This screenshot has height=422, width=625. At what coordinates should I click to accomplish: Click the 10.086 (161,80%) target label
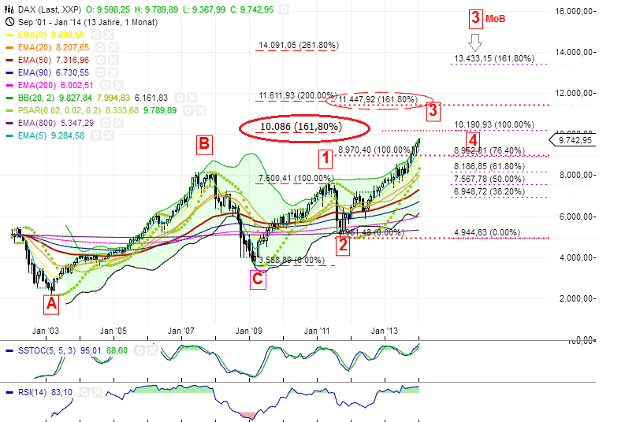pos(301,127)
